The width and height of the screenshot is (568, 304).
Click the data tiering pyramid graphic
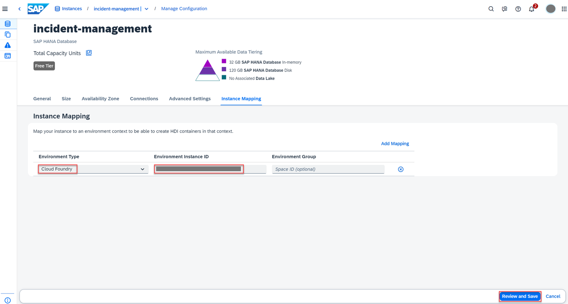(207, 70)
